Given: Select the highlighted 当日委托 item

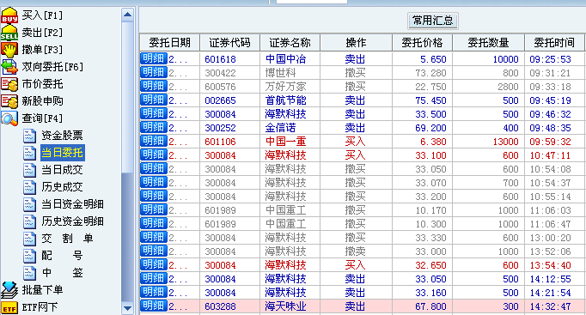Looking at the screenshot, I should [63, 153].
